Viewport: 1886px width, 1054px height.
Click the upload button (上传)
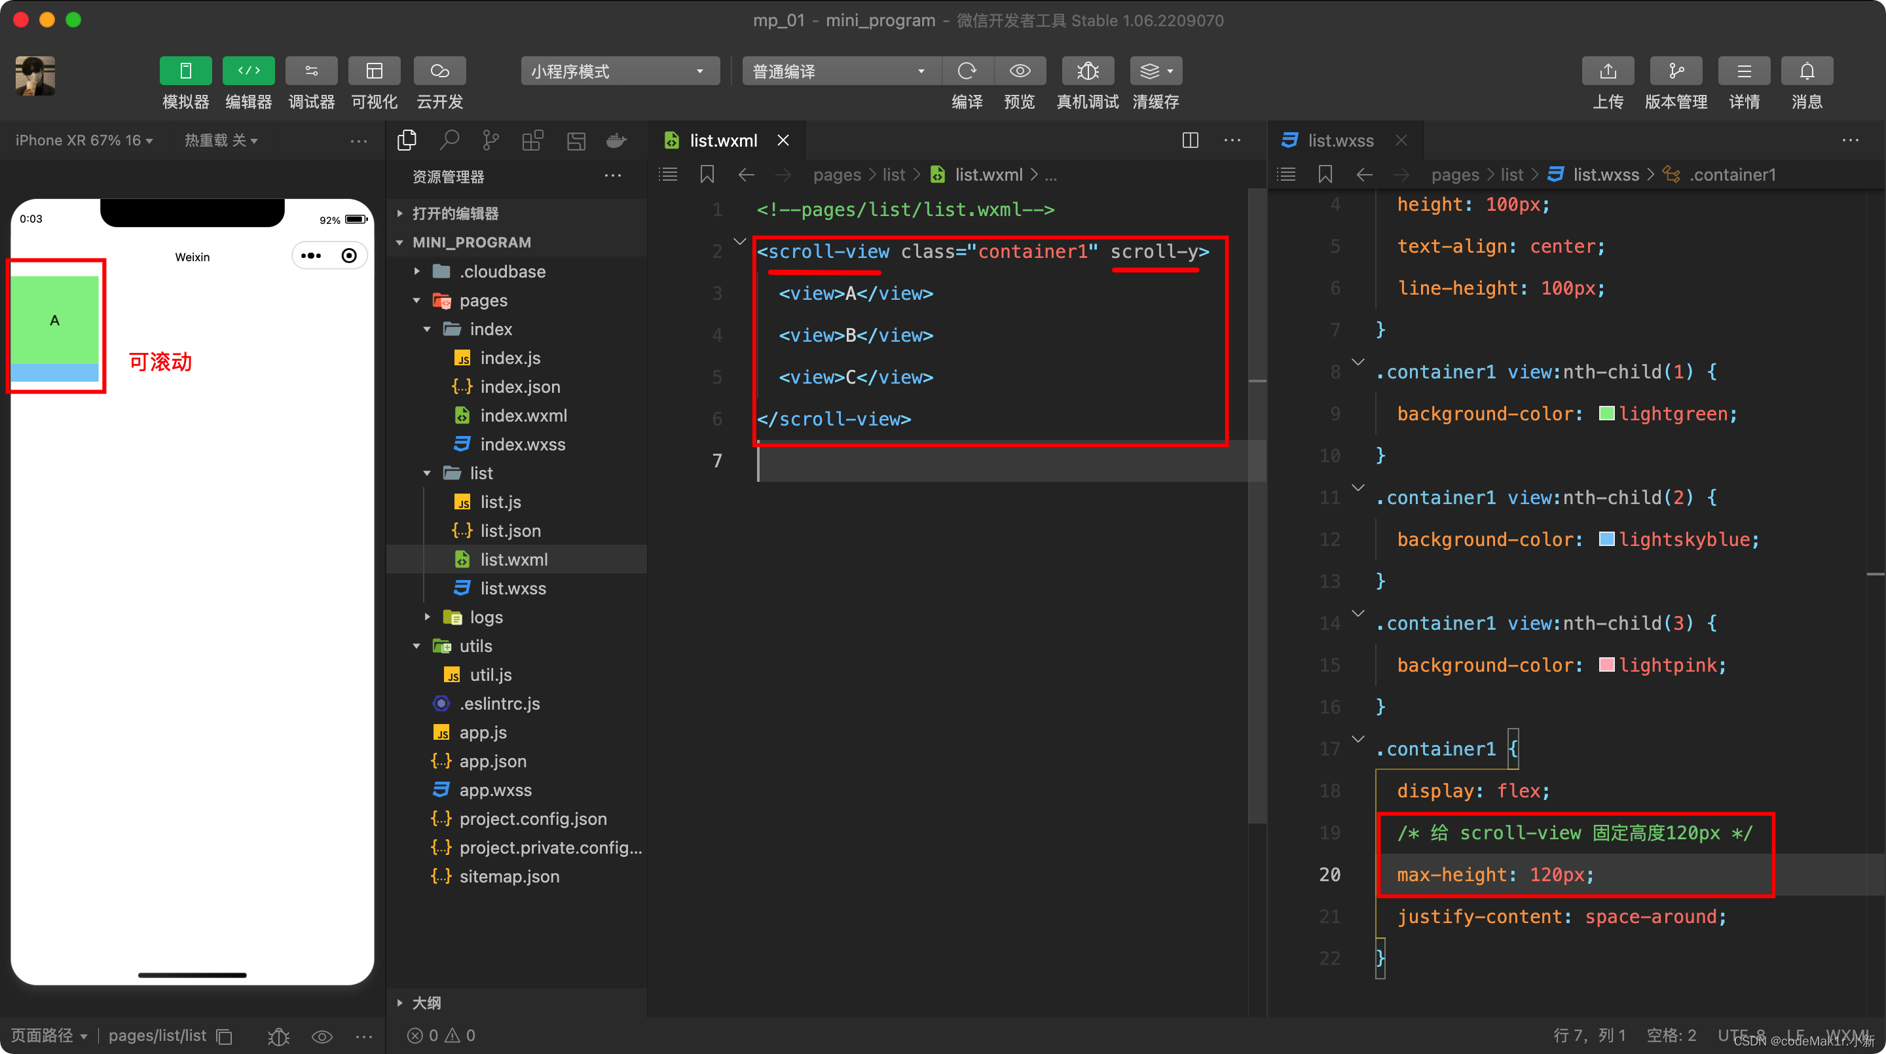(1607, 71)
